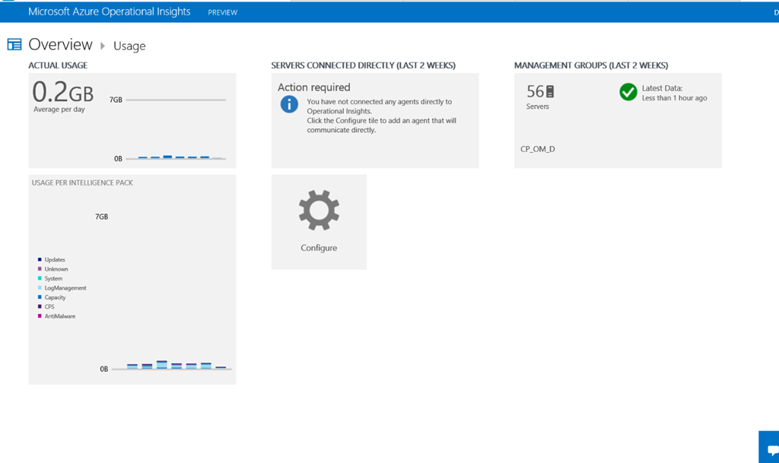The width and height of the screenshot is (779, 463).
Task: Click the Overview dashboard icon
Action: tap(14, 45)
